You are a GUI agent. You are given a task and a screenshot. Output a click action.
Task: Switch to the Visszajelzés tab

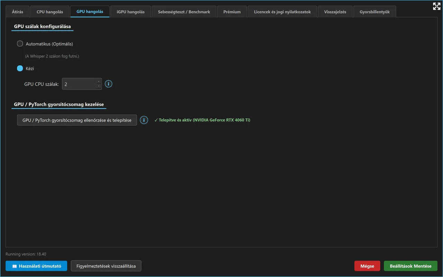click(x=335, y=12)
